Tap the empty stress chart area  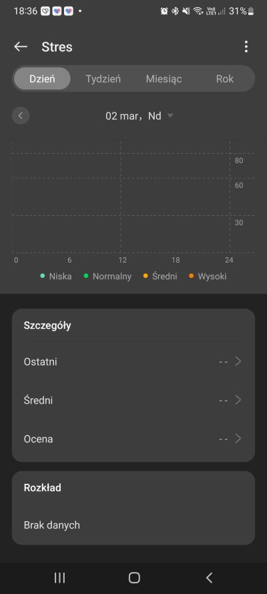121,196
